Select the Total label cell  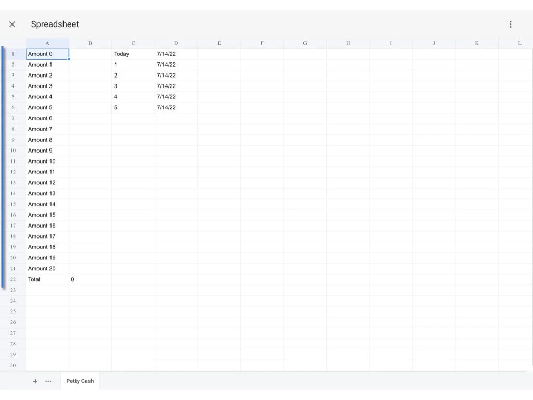point(47,279)
